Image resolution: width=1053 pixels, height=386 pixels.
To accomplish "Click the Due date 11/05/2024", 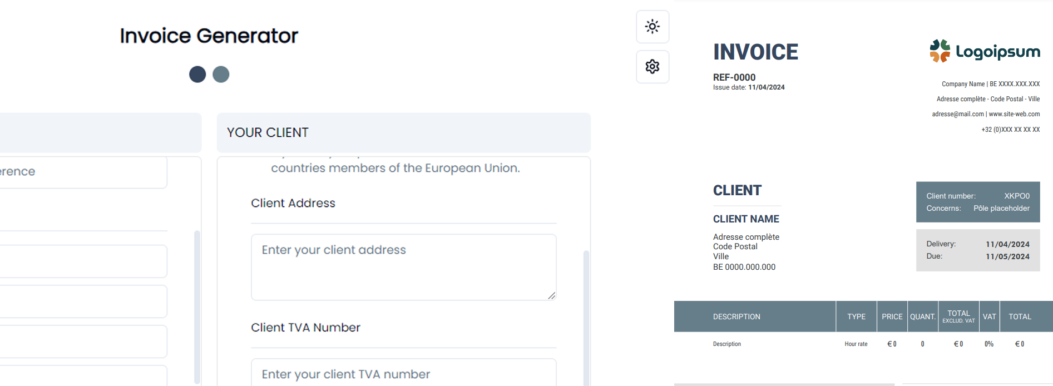I will point(1007,256).
